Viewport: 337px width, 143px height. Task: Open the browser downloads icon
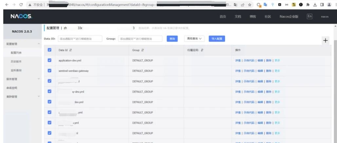(315, 5)
